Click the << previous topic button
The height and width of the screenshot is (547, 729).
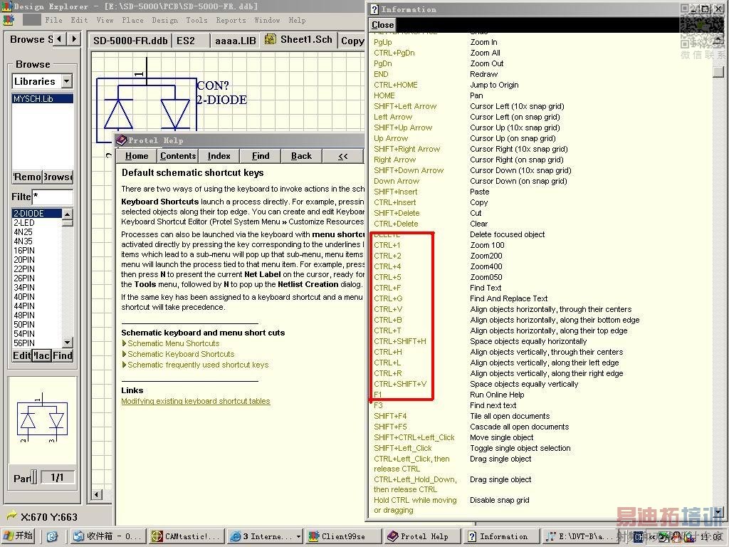[342, 156]
